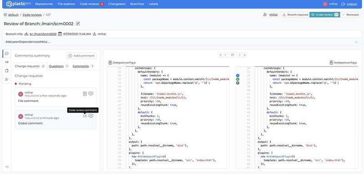
Task: Click the Add comment button
Action: [x=81, y=56]
